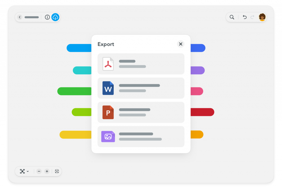Select the pink mind map node
Image resolution: width=282 pixels, height=188 pixels.
click(x=197, y=91)
